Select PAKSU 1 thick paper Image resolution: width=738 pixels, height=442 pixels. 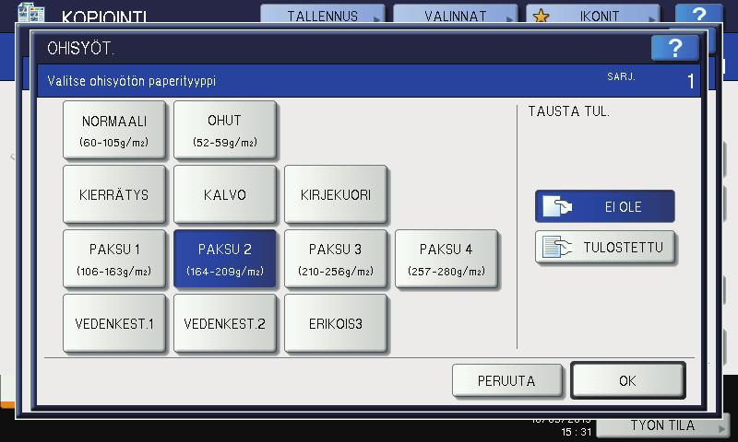coord(114,259)
